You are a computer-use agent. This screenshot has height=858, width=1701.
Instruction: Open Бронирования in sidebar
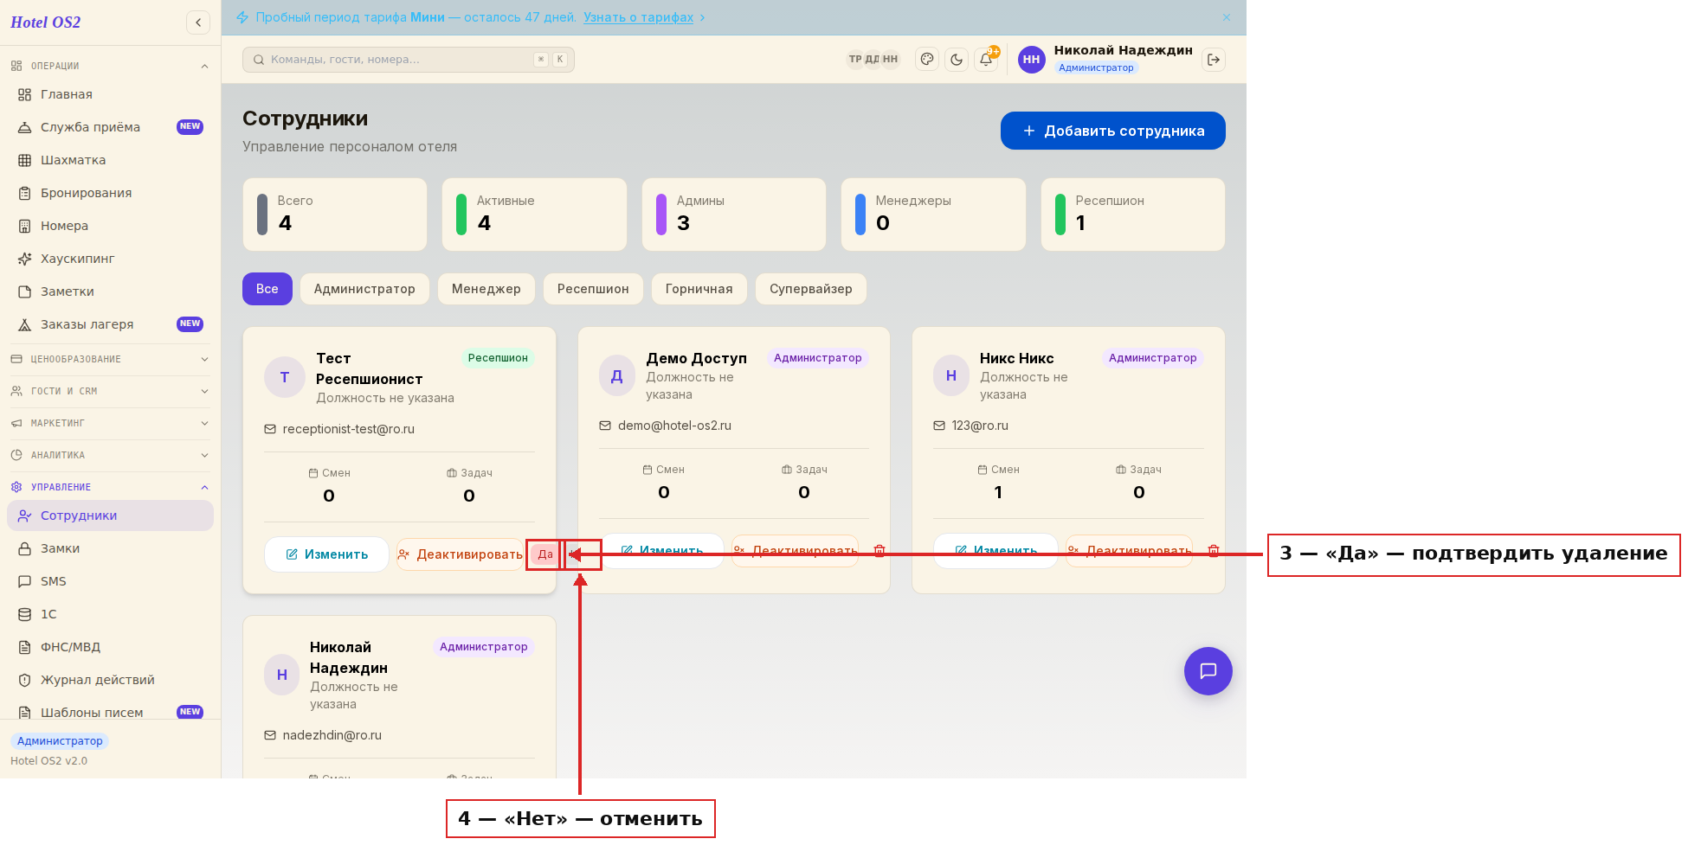(110, 193)
